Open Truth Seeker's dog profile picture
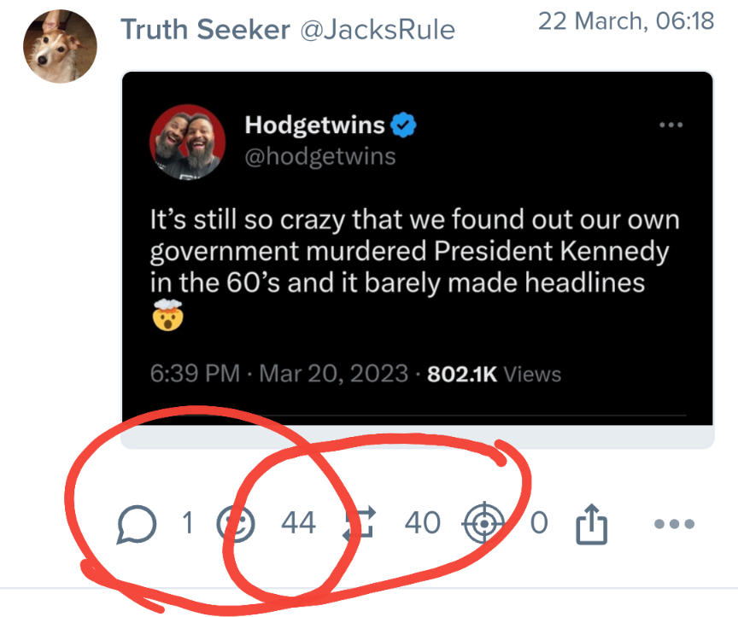Image resolution: width=738 pixels, height=617 pixels. [59, 44]
